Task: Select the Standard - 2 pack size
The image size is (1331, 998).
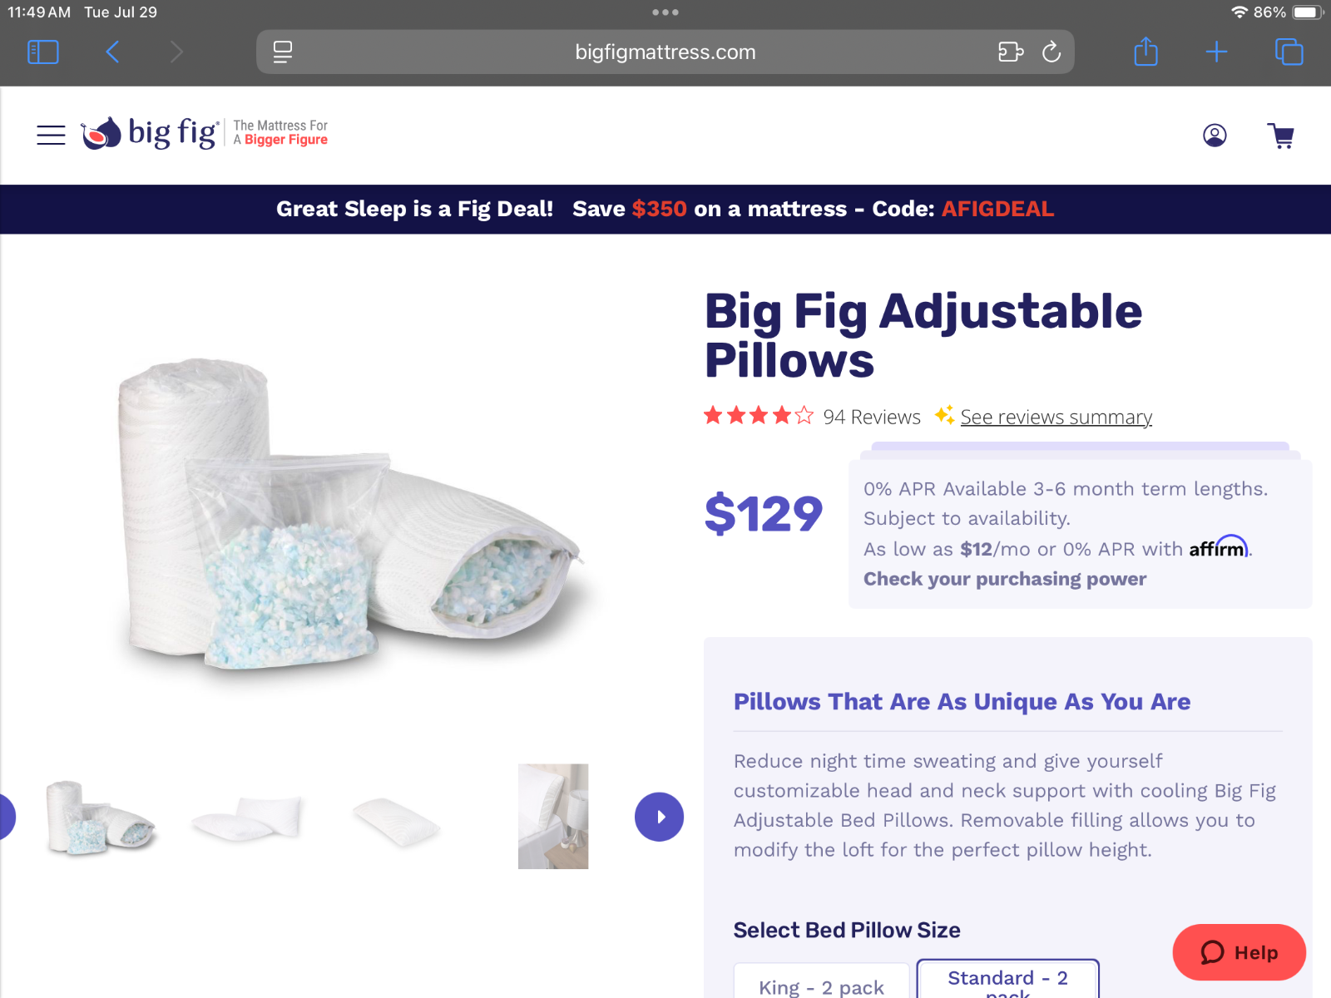Action: [x=1007, y=980]
